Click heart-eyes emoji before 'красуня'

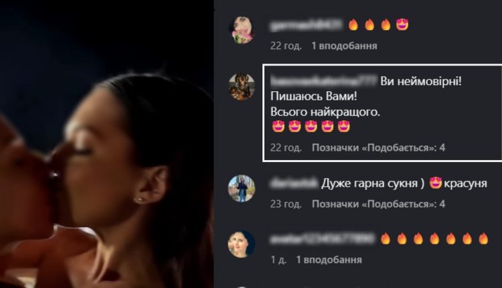(x=436, y=183)
